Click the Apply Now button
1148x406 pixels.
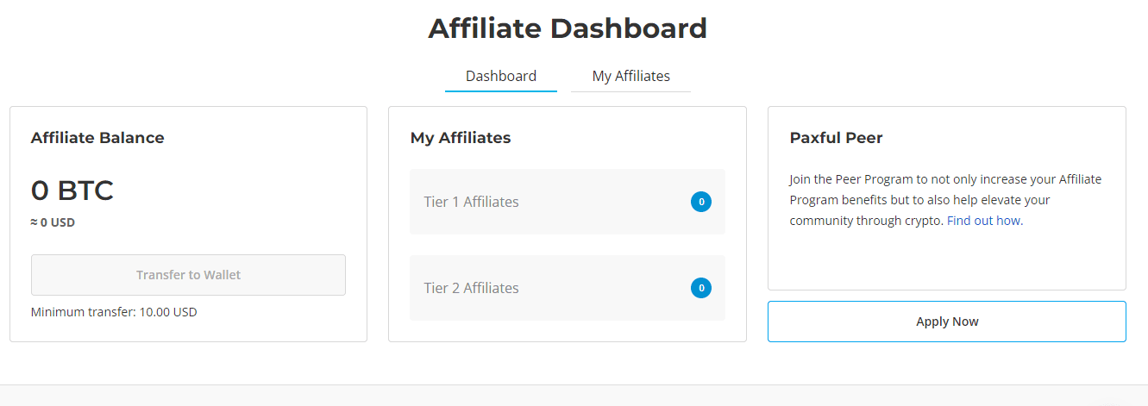coord(946,322)
